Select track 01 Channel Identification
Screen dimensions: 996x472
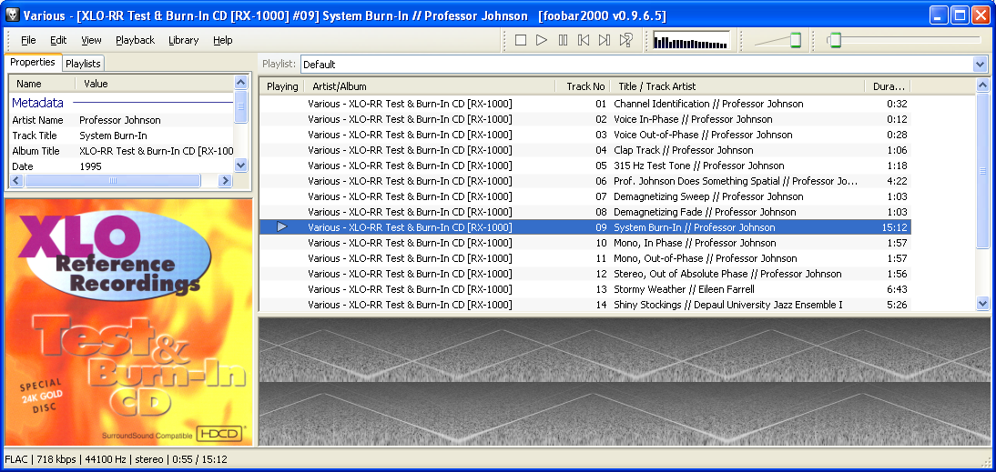(585, 104)
